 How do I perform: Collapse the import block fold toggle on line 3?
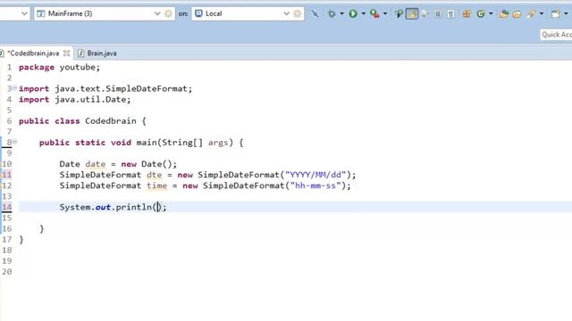coord(14,87)
